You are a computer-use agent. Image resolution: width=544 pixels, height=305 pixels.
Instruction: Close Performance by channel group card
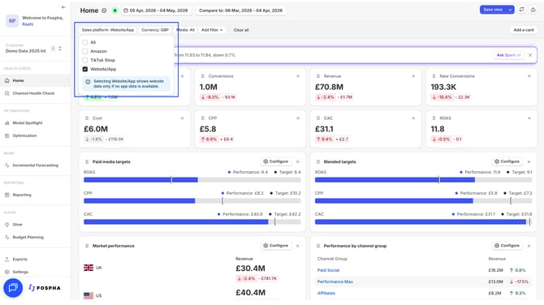tap(529, 246)
